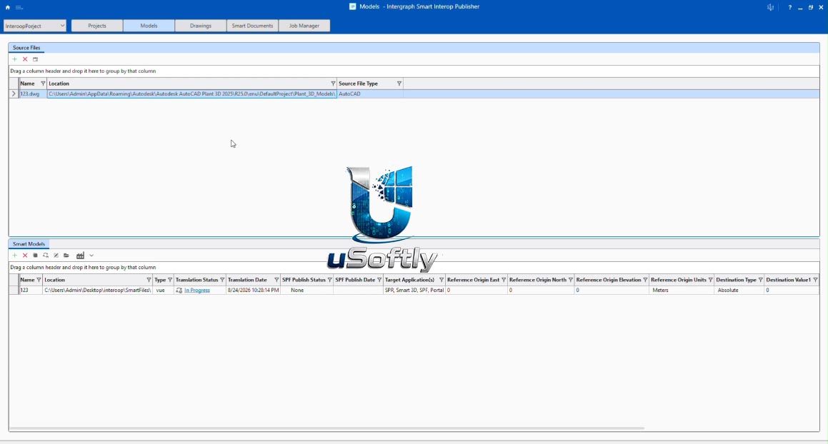Viewport: 828px width, 444px height.
Task: Open the folder icon in Smart Models toolbar
Action: (66, 256)
